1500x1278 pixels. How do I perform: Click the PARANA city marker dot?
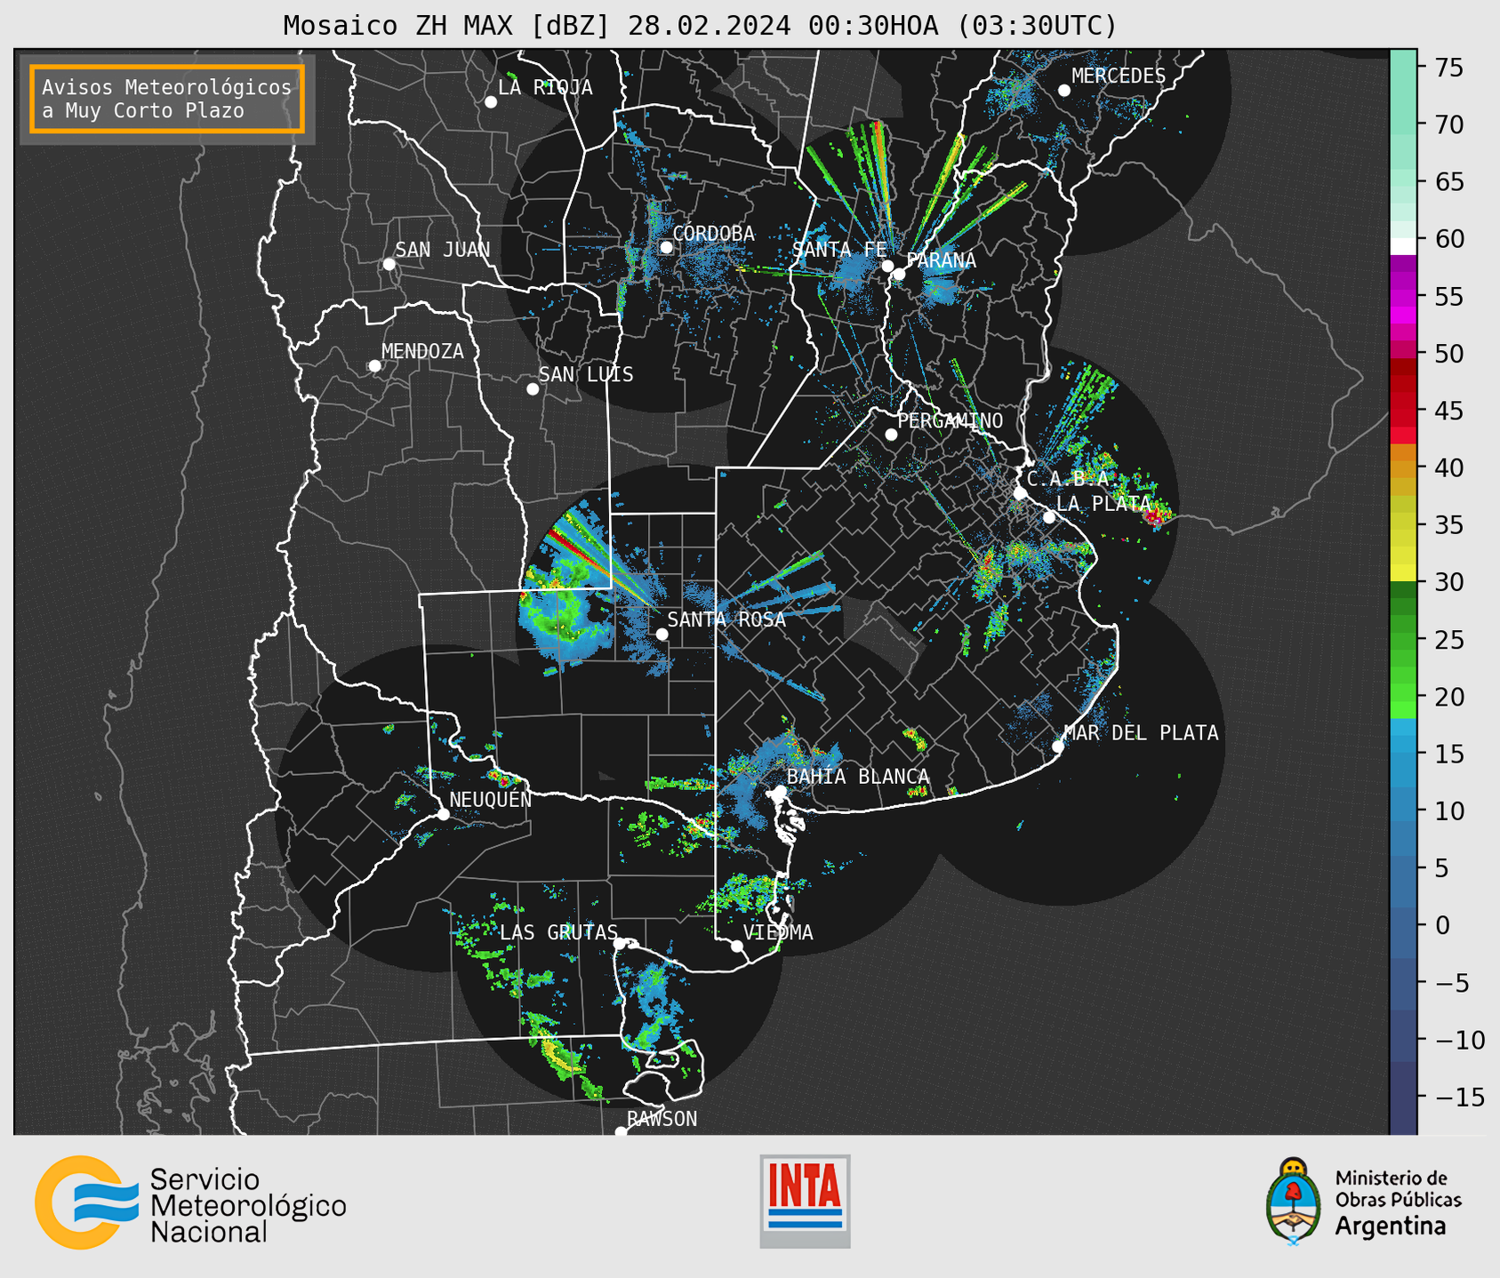(x=899, y=274)
